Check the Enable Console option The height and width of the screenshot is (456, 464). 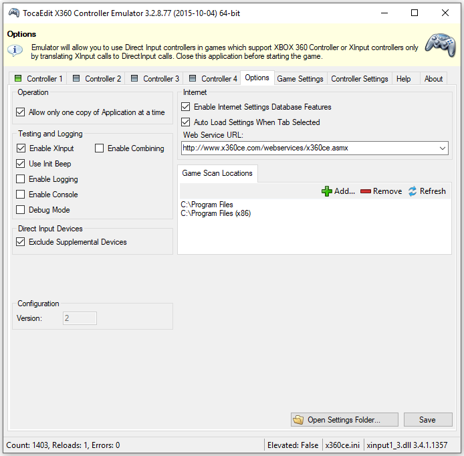(x=21, y=194)
